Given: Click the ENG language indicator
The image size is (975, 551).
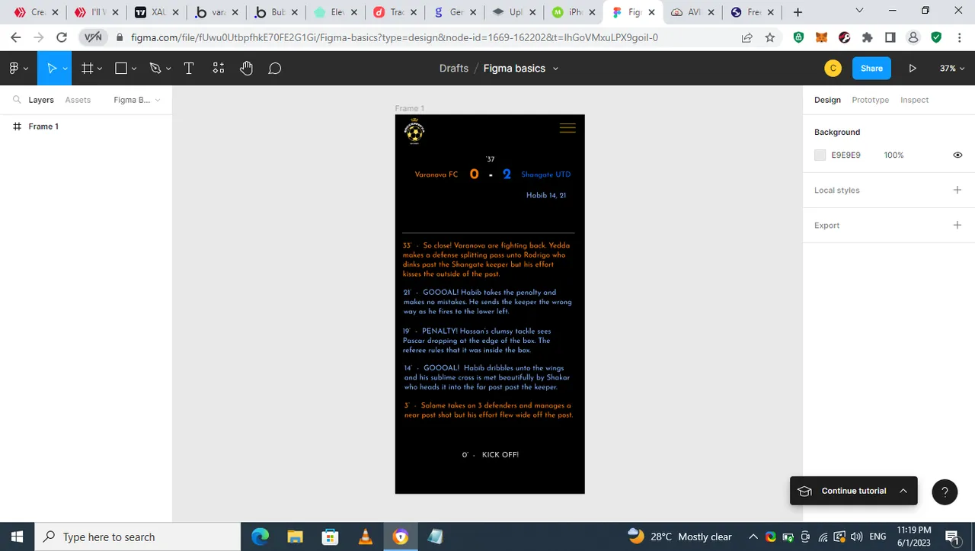Looking at the screenshot, I should pos(877,537).
